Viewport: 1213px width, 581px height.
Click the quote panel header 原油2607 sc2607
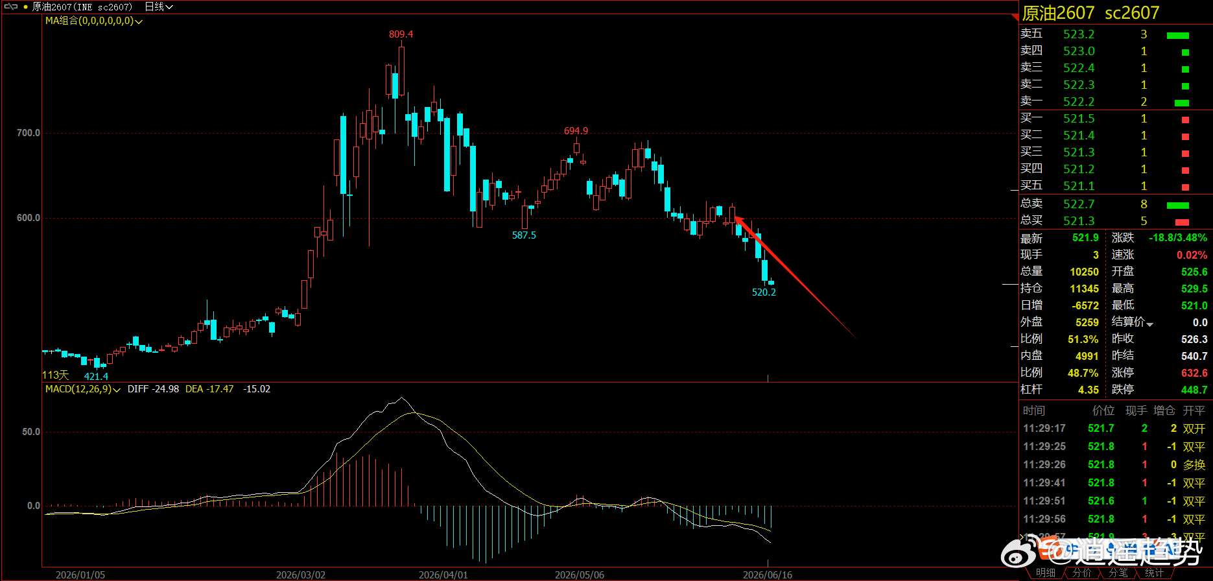(1090, 13)
